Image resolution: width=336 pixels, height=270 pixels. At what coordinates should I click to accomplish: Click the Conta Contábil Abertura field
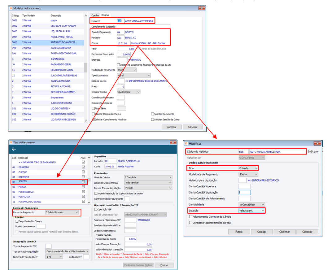coord(245,186)
